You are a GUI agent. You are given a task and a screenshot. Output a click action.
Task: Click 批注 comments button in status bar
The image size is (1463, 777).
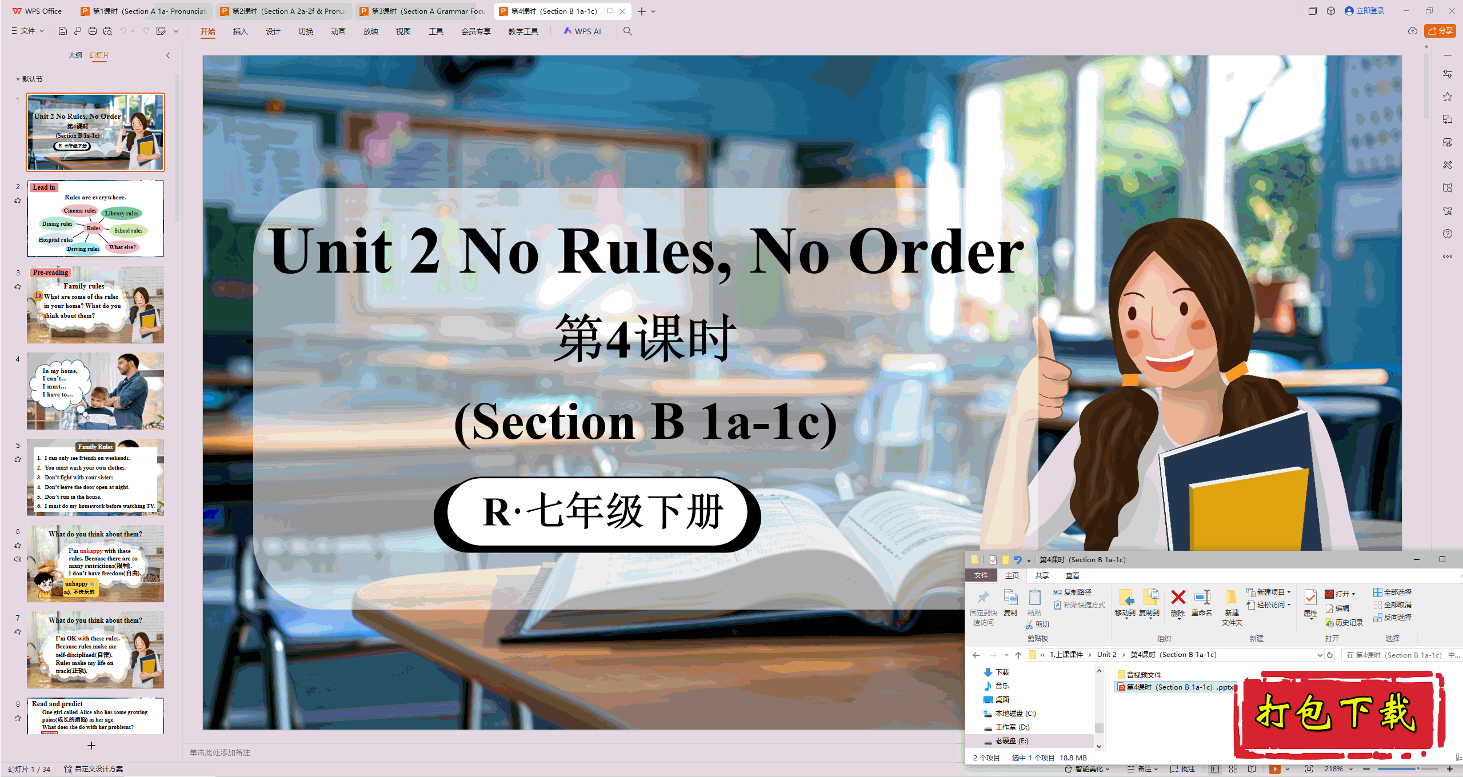click(x=1182, y=769)
